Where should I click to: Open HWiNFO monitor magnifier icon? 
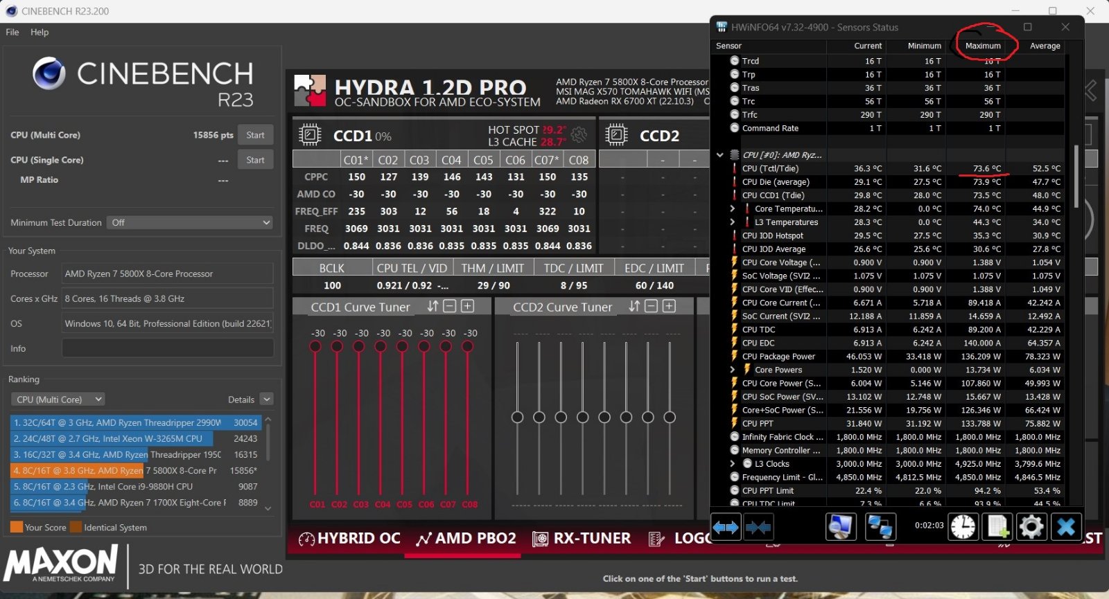point(841,527)
